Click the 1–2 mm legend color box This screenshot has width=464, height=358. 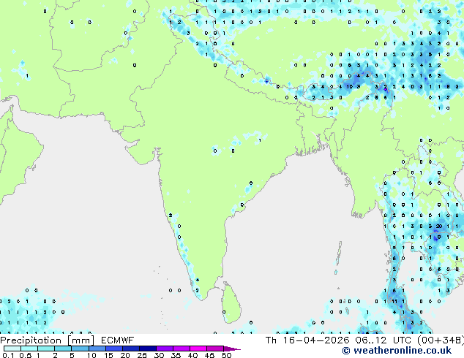click(46, 349)
